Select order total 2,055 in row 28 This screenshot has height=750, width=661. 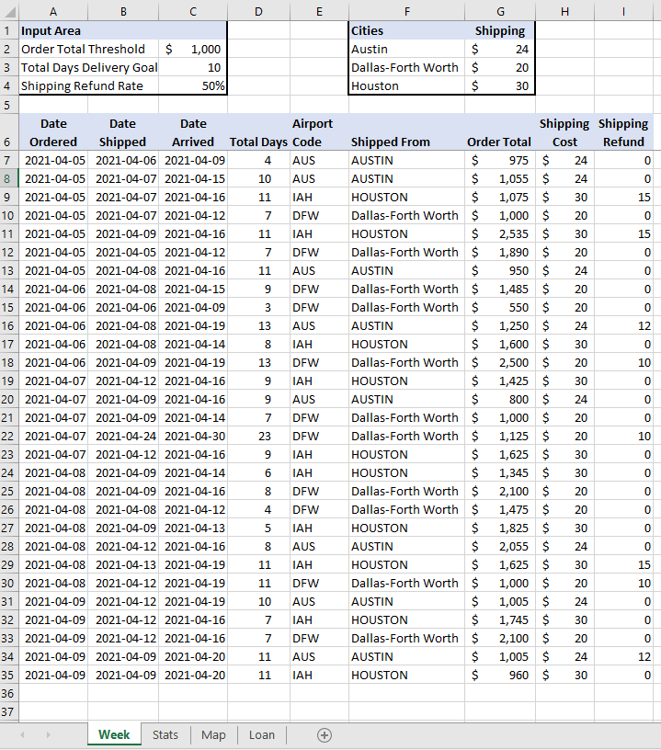(500, 546)
